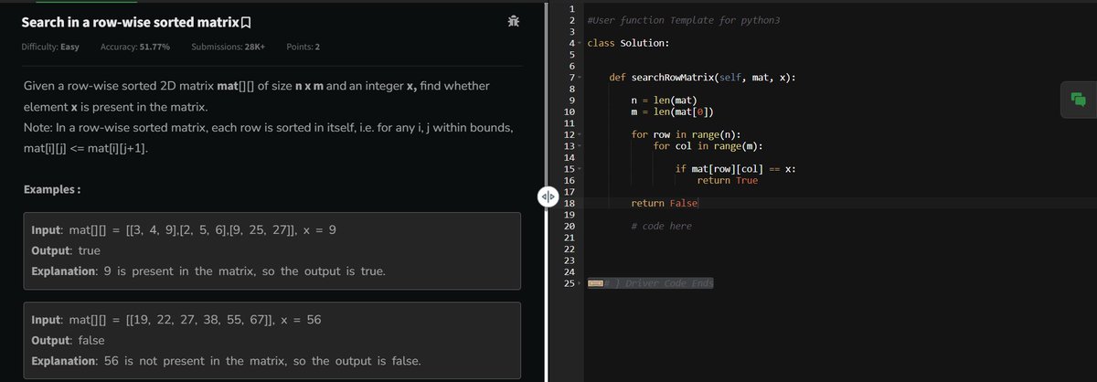Image resolution: width=1097 pixels, height=382 pixels.
Task: Click the panel splitter handle icon
Action: [547, 196]
